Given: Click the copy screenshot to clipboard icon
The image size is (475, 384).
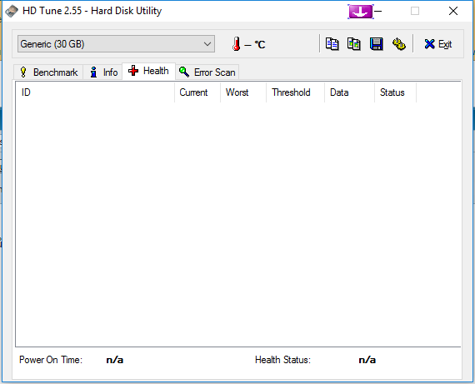Looking at the screenshot, I should click(x=354, y=44).
